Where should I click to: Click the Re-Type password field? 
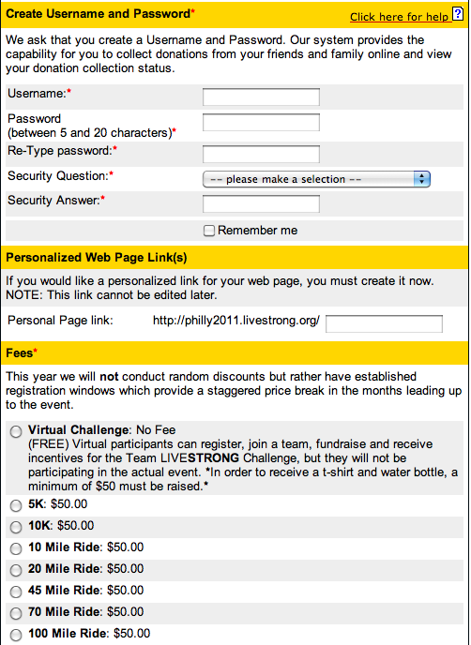coord(261,155)
